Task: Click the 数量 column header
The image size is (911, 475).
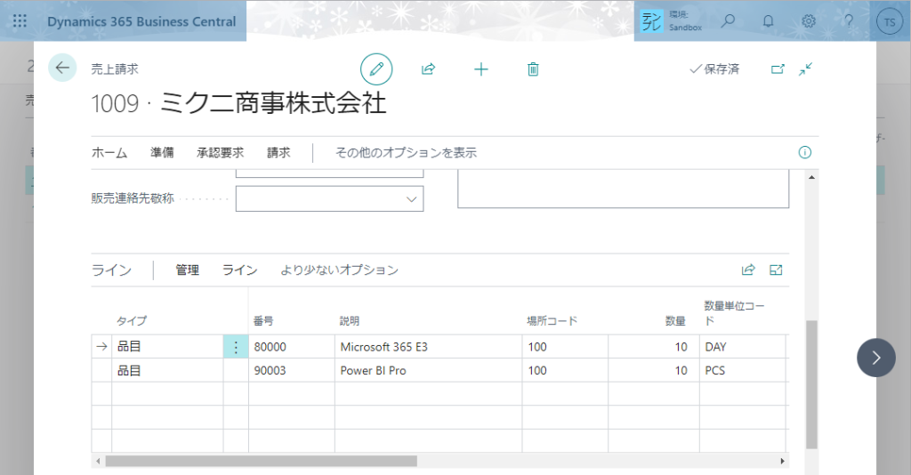Action: point(676,320)
